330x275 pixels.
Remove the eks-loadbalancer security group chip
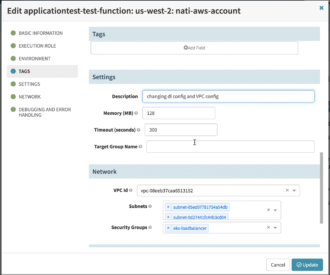[x=168, y=228]
